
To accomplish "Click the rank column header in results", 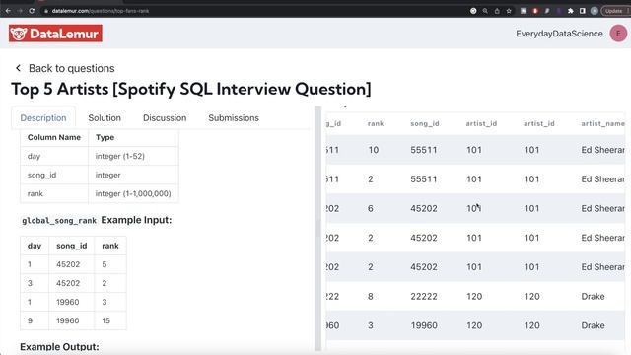I will (376, 123).
